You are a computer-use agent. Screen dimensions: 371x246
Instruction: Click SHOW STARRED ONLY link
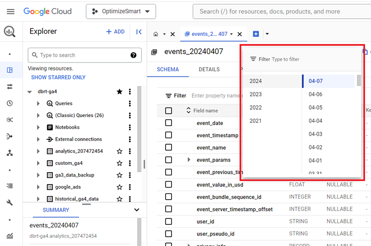[x=58, y=78]
